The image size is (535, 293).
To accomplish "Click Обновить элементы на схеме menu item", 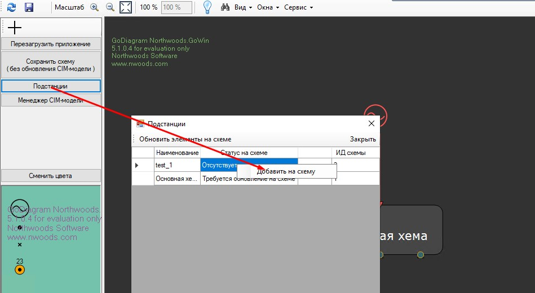I will (185, 139).
